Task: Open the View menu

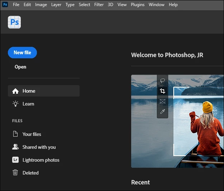Action: pyautogui.click(x=122, y=5)
